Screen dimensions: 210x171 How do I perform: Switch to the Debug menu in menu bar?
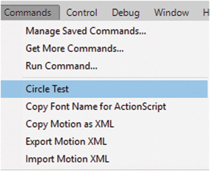[126, 12]
